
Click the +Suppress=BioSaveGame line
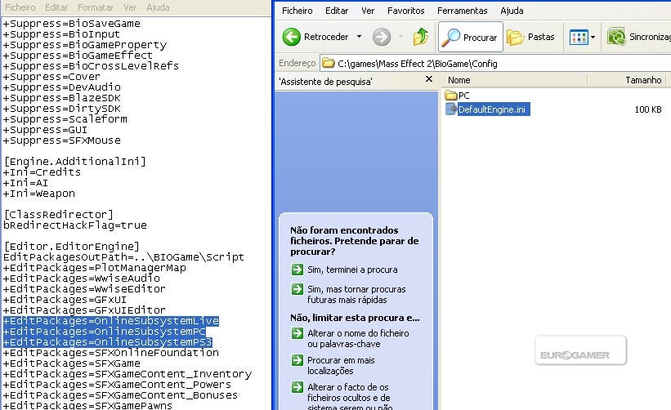71,24
